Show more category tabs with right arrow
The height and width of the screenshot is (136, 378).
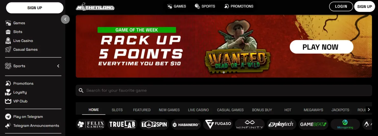point(369,109)
